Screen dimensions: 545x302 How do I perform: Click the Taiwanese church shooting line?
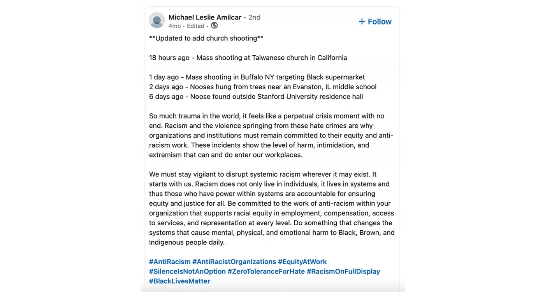[x=248, y=58]
